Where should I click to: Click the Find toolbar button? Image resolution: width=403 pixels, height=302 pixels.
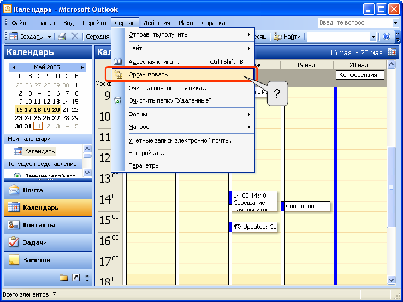point(287,37)
